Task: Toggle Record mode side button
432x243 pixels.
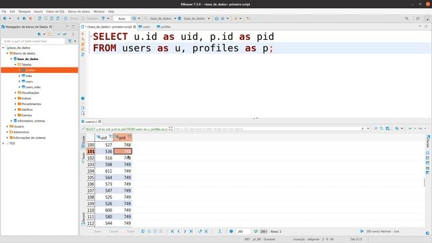Action: click(83, 219)
